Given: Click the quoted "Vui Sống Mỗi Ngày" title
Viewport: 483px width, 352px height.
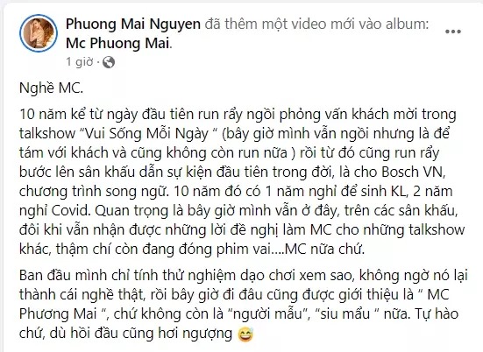Looking at the screenshot, I should click(x=147, y=134).
